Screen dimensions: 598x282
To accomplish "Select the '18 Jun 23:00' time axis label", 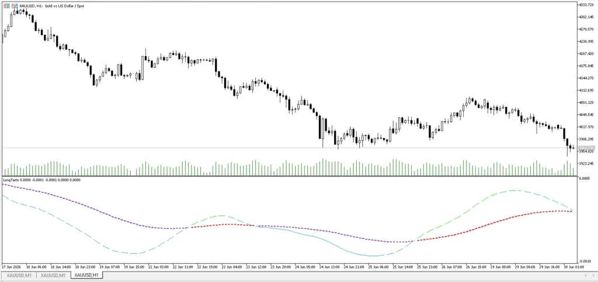I will pyautogui.click(x=84, y=267).
